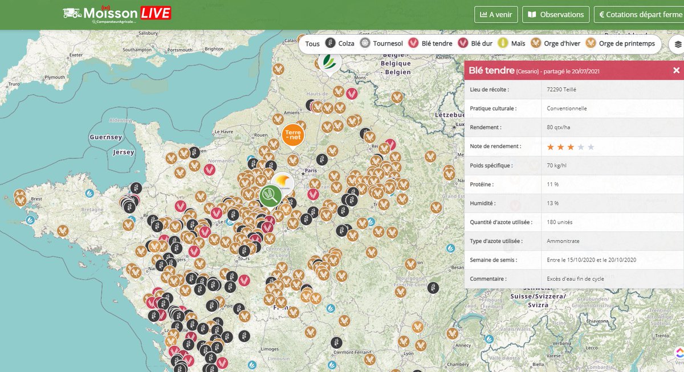Click the Moisson Live tractor logo
This screenshot has width=684, height=372.
(72, 13)
